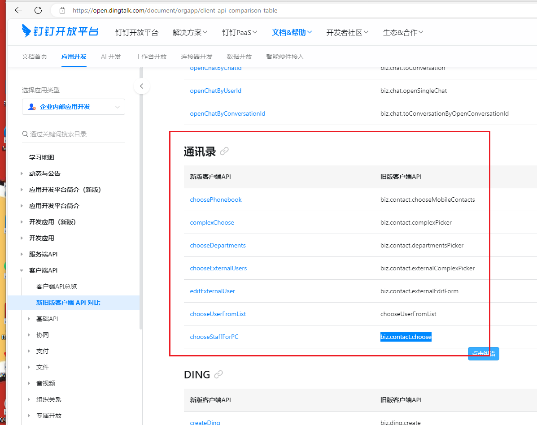Open the complexChoose API link

212,222
